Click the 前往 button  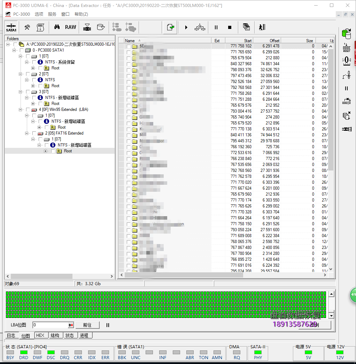tap(87, 325)
